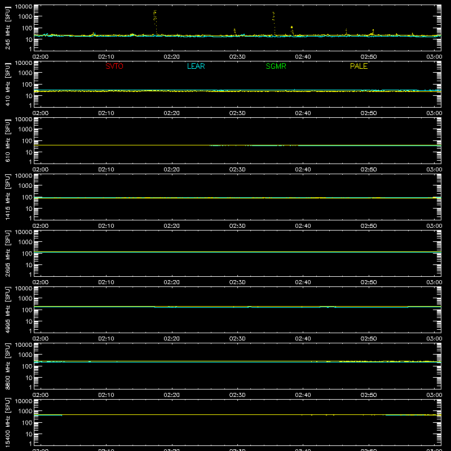Click the 100 flux label on the 610 MHz axis
The image size is (451, 451).
click(27, 141)
